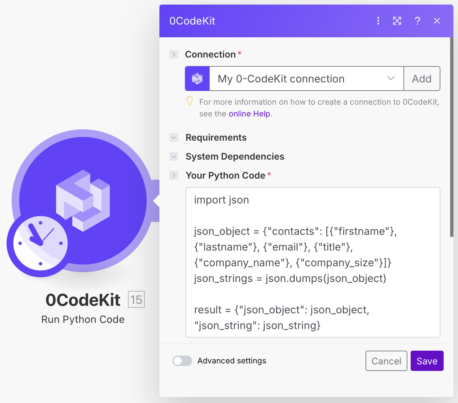The width and height of the screenshot is (458, 403).
Task: Open help via the question mark icon
Action: 417,21
